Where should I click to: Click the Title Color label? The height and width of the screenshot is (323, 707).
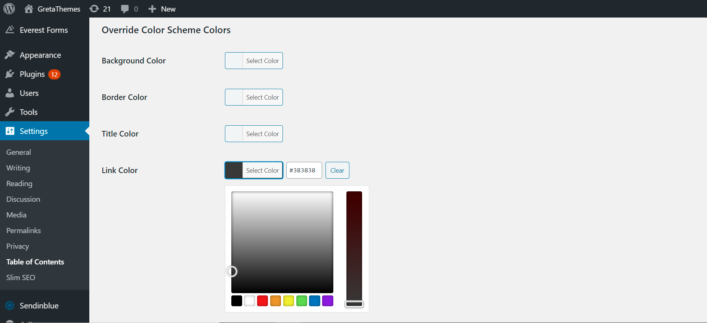[120, 134]
